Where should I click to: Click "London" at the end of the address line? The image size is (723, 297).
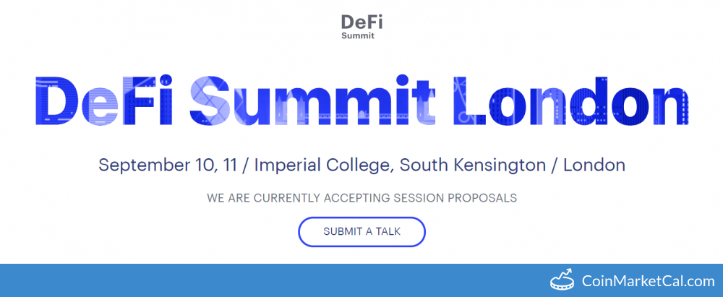(594, 165)
